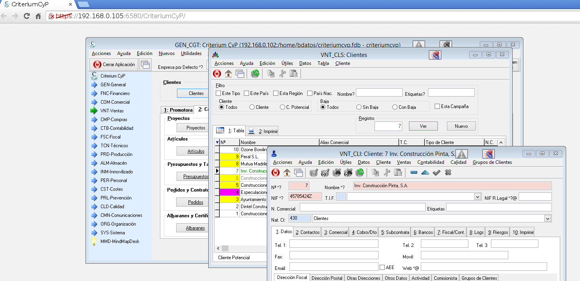Open the Nat. Ct. Clientes dropdown arrow
Viewport: 580px width, 281px height.
coord(548,218)
